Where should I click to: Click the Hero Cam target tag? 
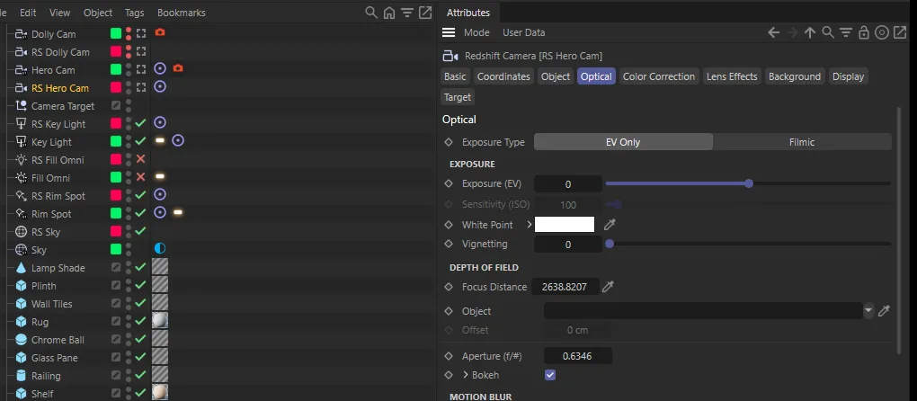coord(160,69)
